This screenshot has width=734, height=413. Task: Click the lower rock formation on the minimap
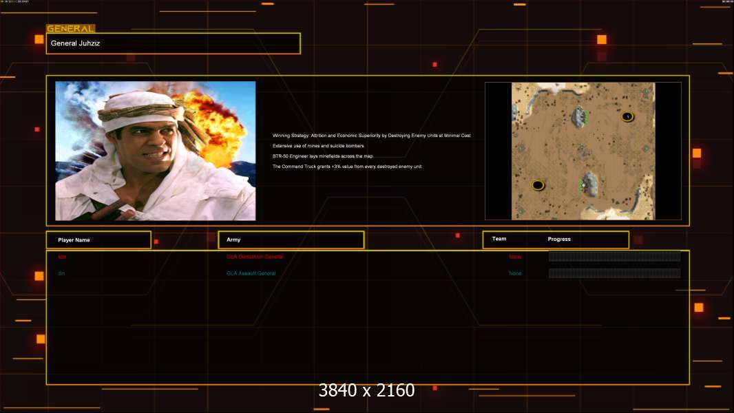click(x=589, y=184)
